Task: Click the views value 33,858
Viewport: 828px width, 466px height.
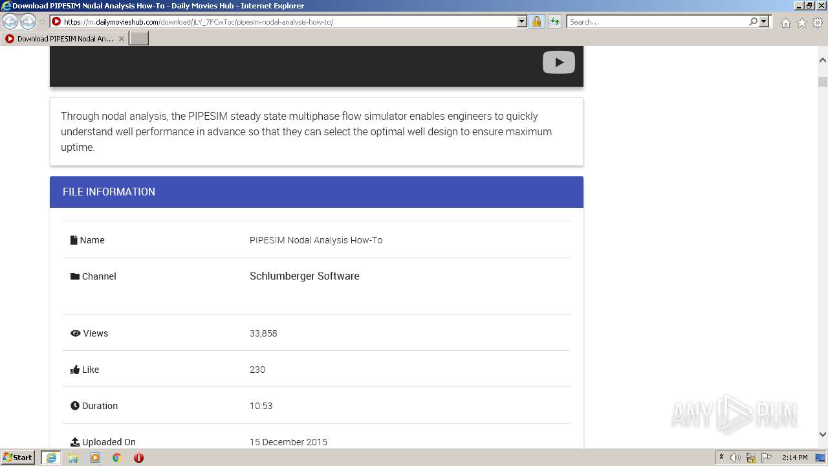Action: [263, 333]
